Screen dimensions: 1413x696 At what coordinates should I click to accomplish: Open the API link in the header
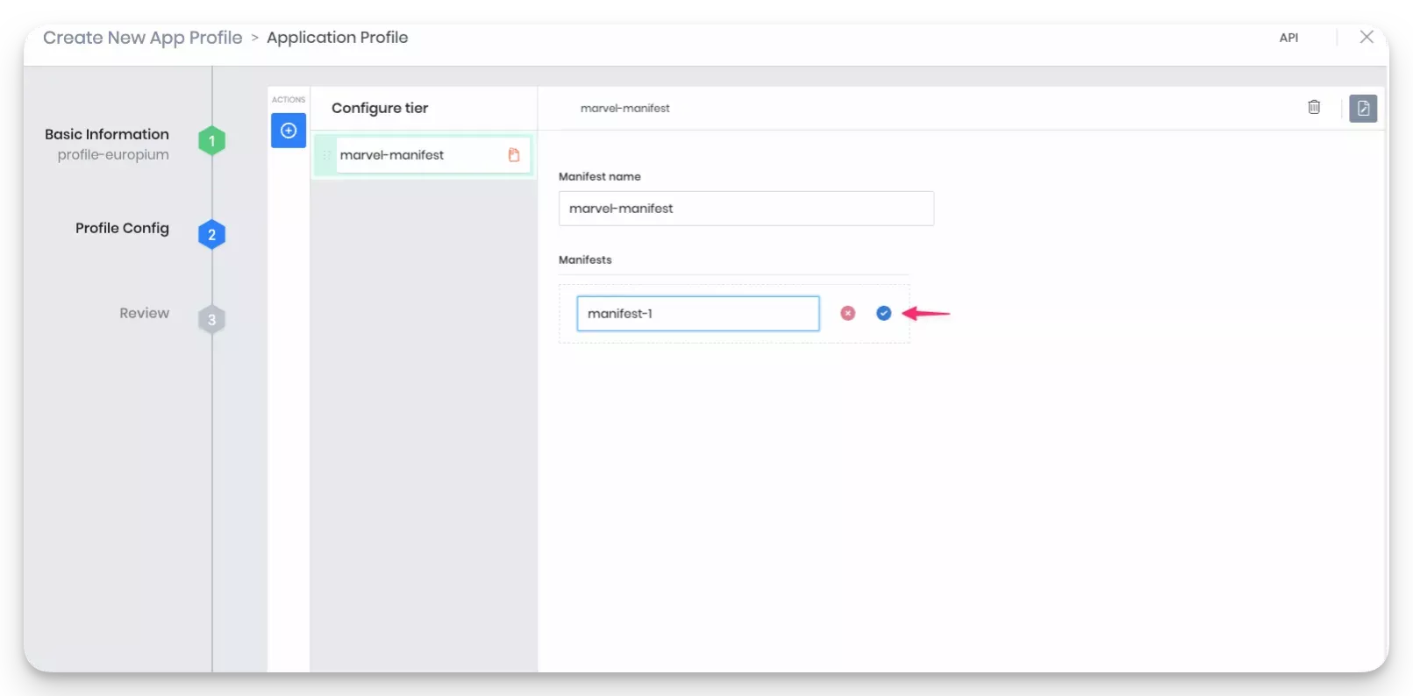(x=1288, y=38)
